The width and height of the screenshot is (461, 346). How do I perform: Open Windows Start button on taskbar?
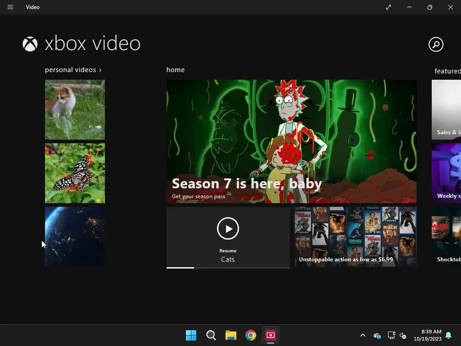[191, 335]
